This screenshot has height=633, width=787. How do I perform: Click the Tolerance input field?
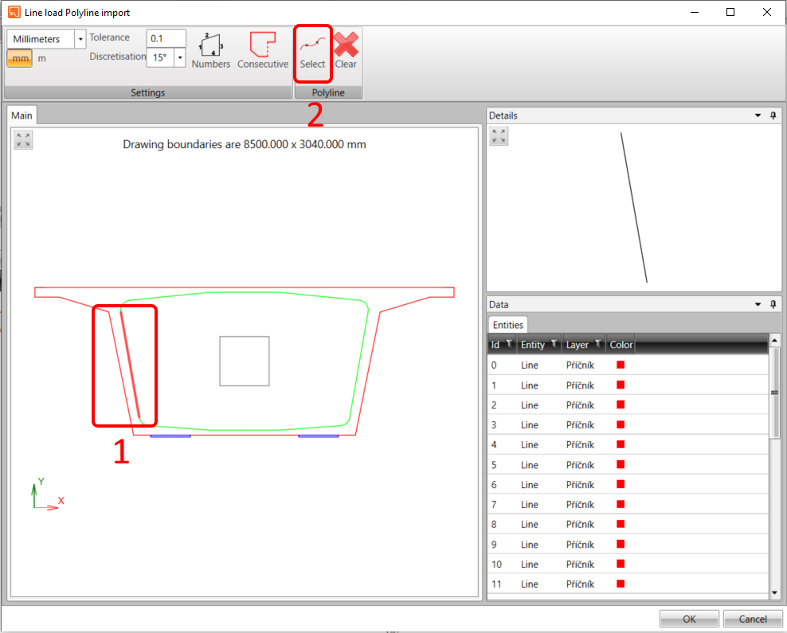pos(166,39)
